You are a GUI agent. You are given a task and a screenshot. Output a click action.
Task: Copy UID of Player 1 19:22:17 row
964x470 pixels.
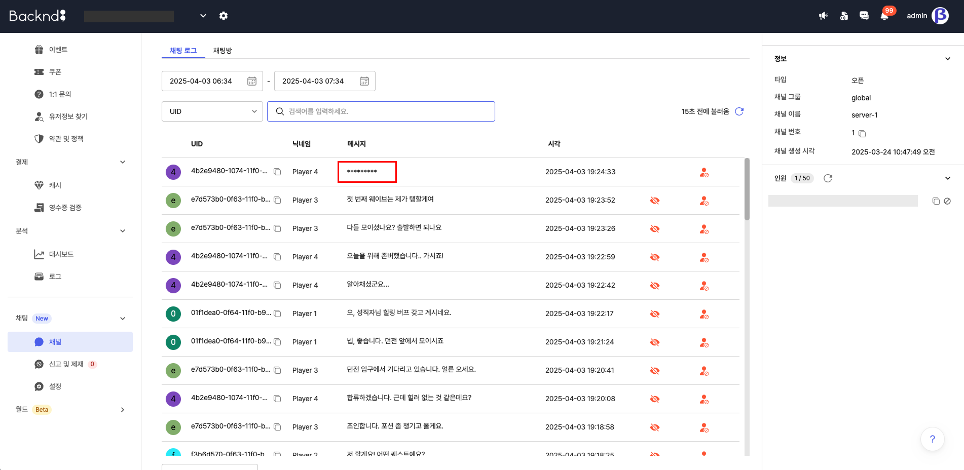tap(277, 314)
